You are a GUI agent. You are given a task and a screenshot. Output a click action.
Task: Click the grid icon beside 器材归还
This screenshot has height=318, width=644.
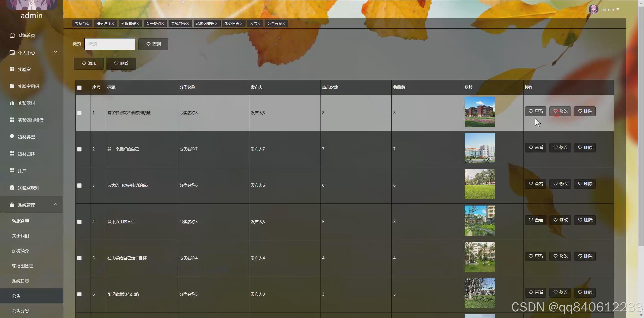12,153
